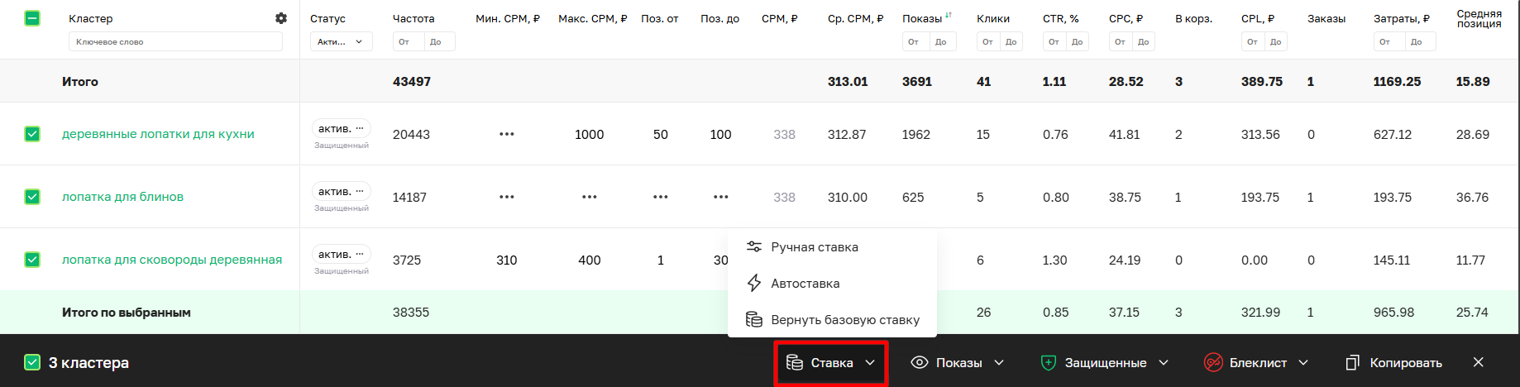Open лопатка для сковороды деревянная cluster link
Viewport: 1520px width, 387px height.
pos(172,260)
